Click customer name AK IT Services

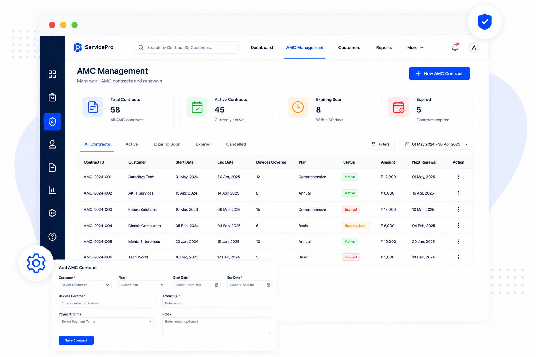tap(141, 193)
